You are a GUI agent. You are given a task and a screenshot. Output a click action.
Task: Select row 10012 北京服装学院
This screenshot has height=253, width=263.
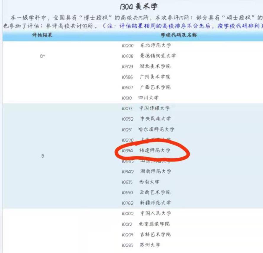pyautogui.click(x=146, y=224)
